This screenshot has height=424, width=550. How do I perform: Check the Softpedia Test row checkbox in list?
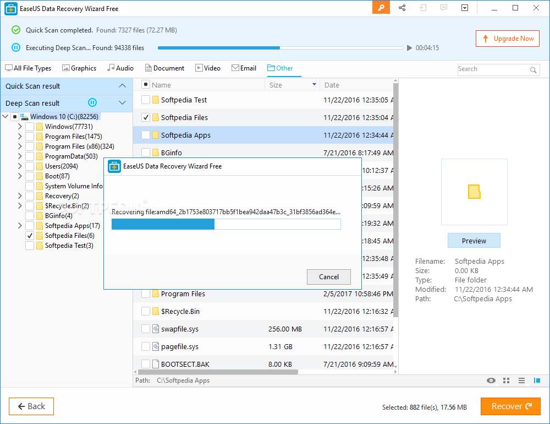point(146,100)
